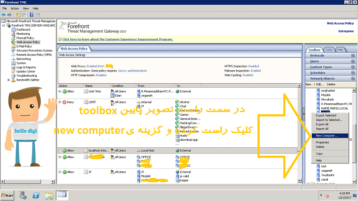Collapse the Forefront TMG server tree node

click(x=3, y=25)
